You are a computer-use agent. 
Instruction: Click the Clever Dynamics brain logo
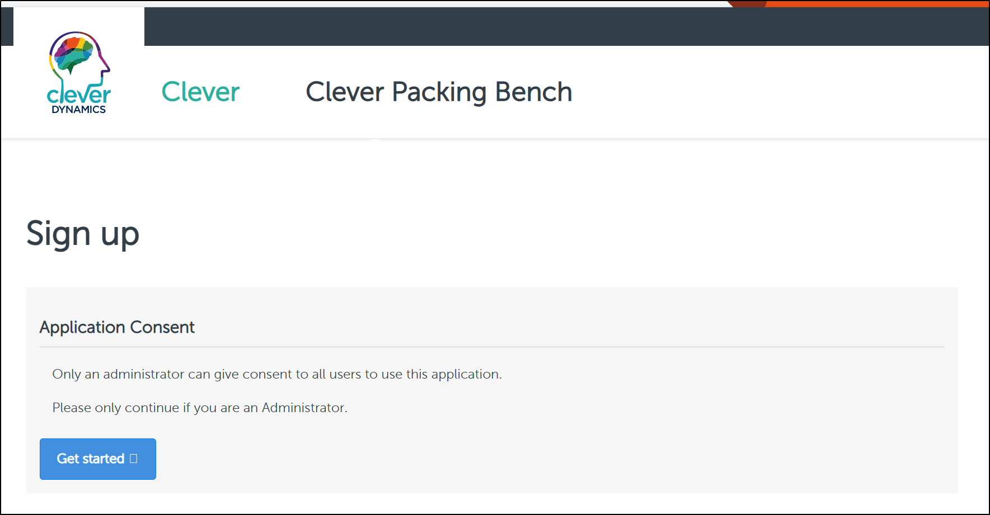(x=78, y=73)
